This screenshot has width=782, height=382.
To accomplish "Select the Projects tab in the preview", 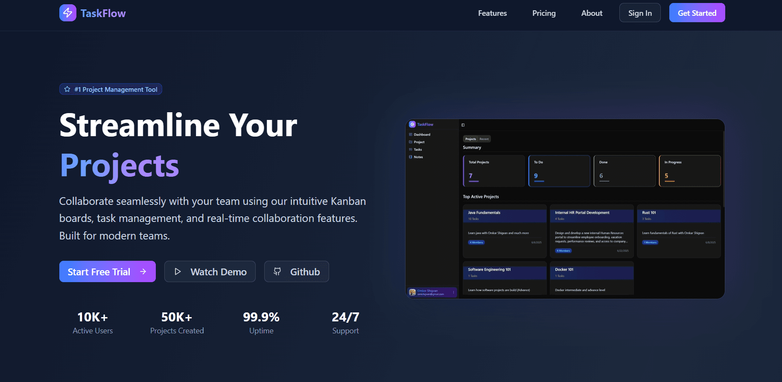I will (470, 139).
